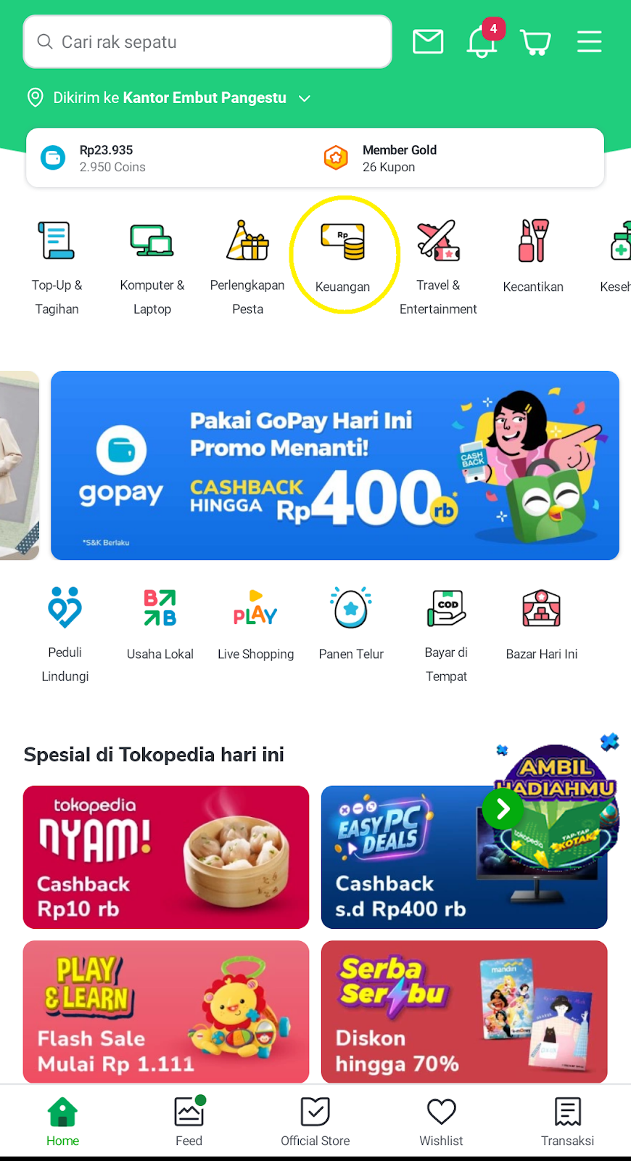The height and width of the screenshot is (1161, 631).
Task: Select the Keuangan category icon
Action: [343, 242]
